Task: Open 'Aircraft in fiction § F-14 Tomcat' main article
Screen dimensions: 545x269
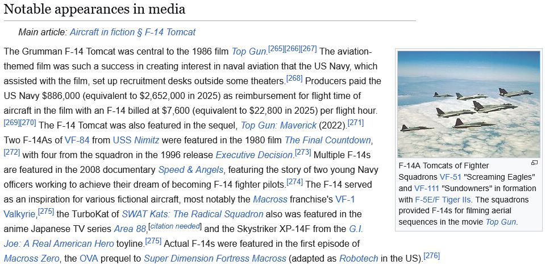Action: 132,32
